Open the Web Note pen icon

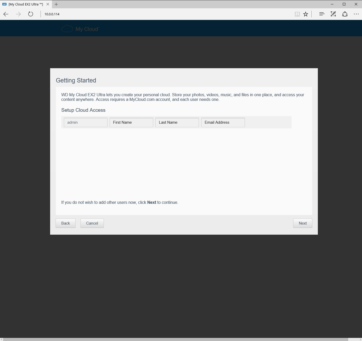tap(333, 14)
